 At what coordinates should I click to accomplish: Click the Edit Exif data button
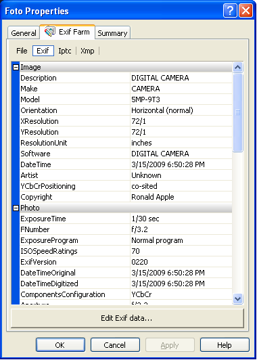point(127,319)
